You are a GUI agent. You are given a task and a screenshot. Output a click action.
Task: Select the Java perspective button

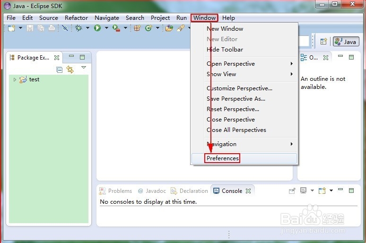(346, 42)
